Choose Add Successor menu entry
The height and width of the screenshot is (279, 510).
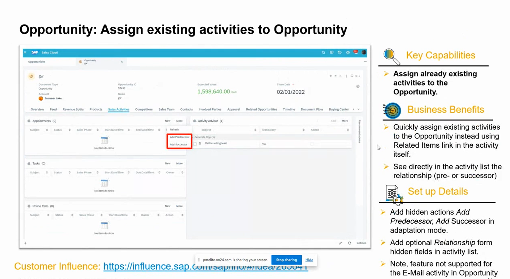tap(178, 144)
